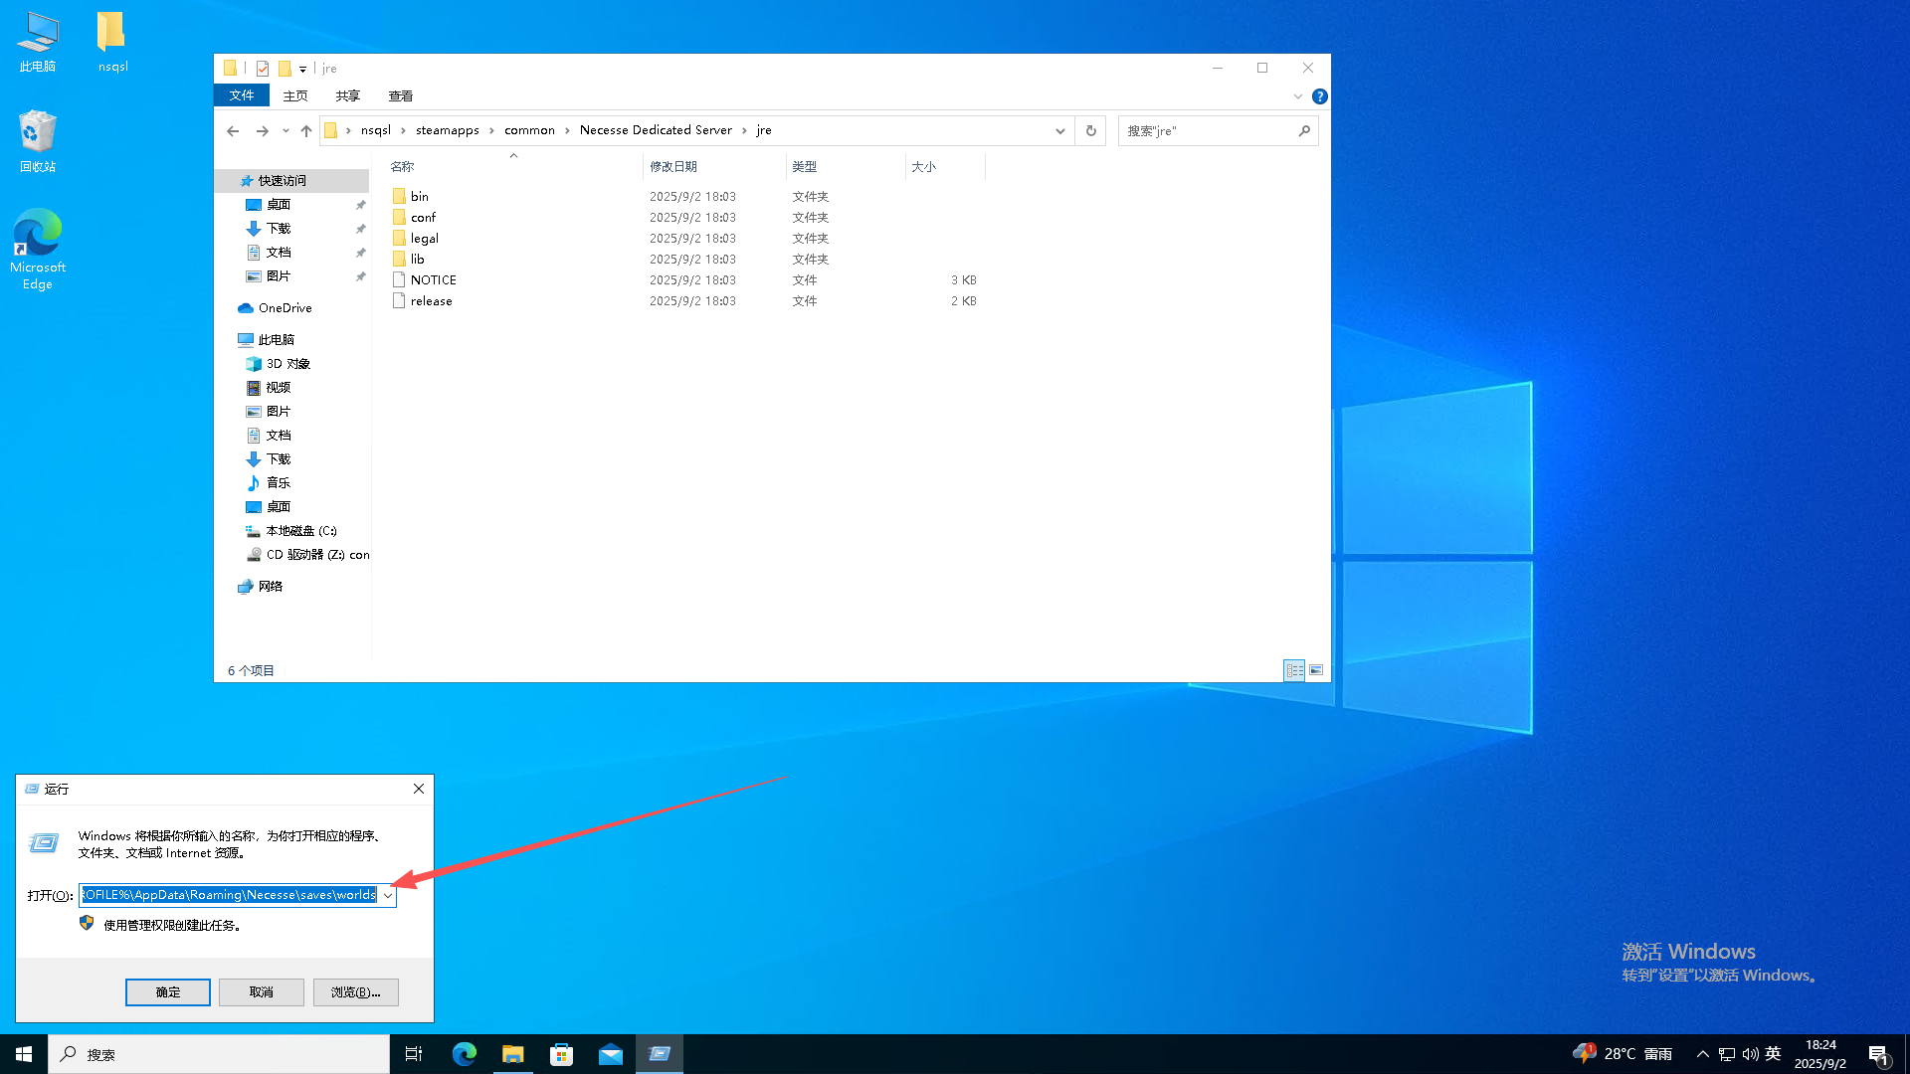1910x1074 pixels.
Task: Select 本地磁盘 (C:) in navigation pane
Action: (300, 531)
